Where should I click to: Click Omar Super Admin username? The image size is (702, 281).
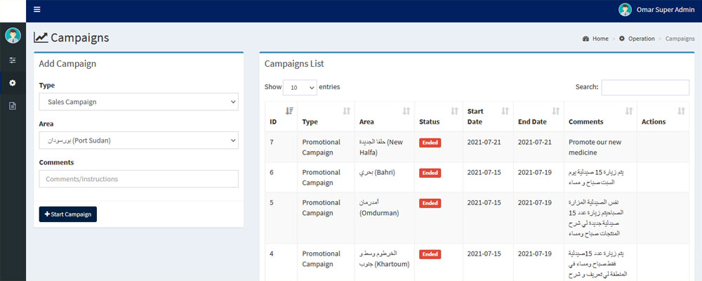pos(665,10)
